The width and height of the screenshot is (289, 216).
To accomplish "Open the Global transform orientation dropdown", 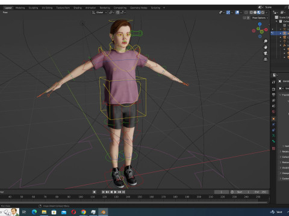I will pyautogui.click(x=99, y=13).
